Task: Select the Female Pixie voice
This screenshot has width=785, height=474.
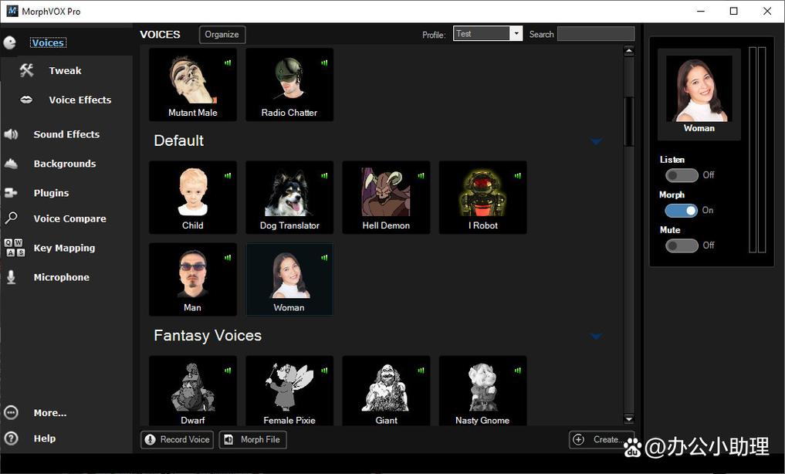Action: [x=289, y=391]
